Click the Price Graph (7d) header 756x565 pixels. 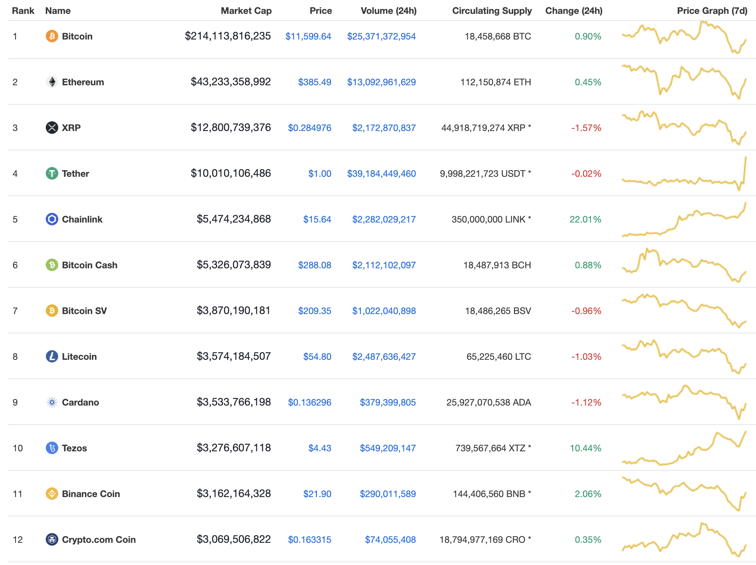coord(712,11)
